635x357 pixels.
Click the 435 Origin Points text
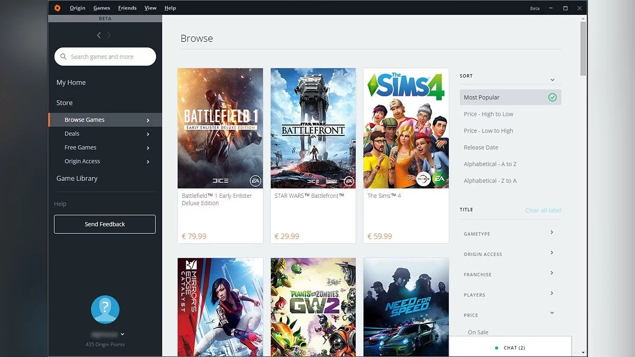(105, 344)
